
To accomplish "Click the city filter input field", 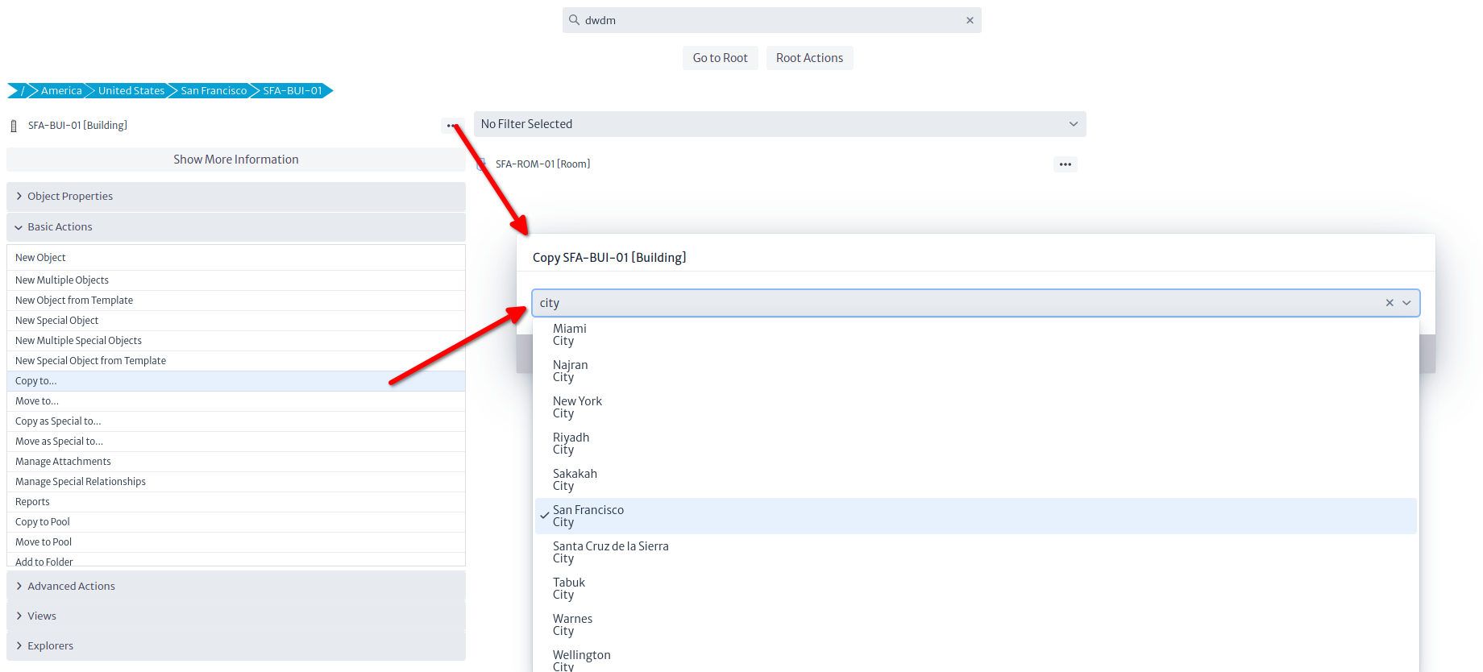I will [x=951, y=303].
